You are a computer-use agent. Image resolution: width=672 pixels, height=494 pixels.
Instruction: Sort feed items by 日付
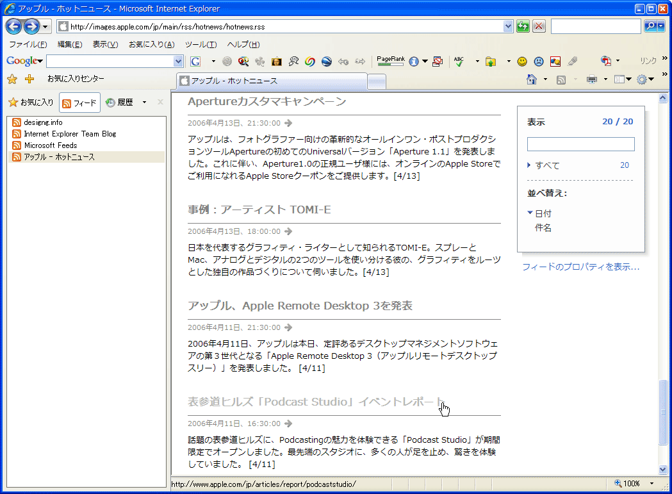coord(543,213)
